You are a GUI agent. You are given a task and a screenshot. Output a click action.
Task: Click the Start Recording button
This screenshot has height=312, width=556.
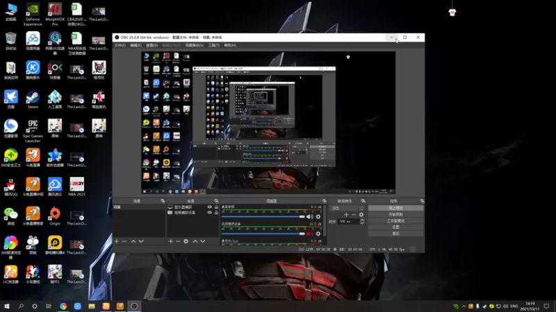[395, 214]
